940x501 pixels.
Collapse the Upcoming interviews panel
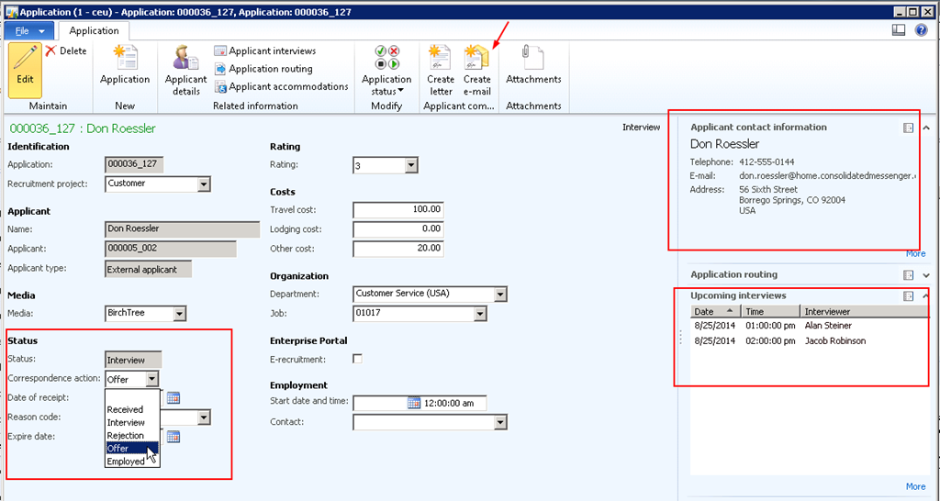coord(925,296)
